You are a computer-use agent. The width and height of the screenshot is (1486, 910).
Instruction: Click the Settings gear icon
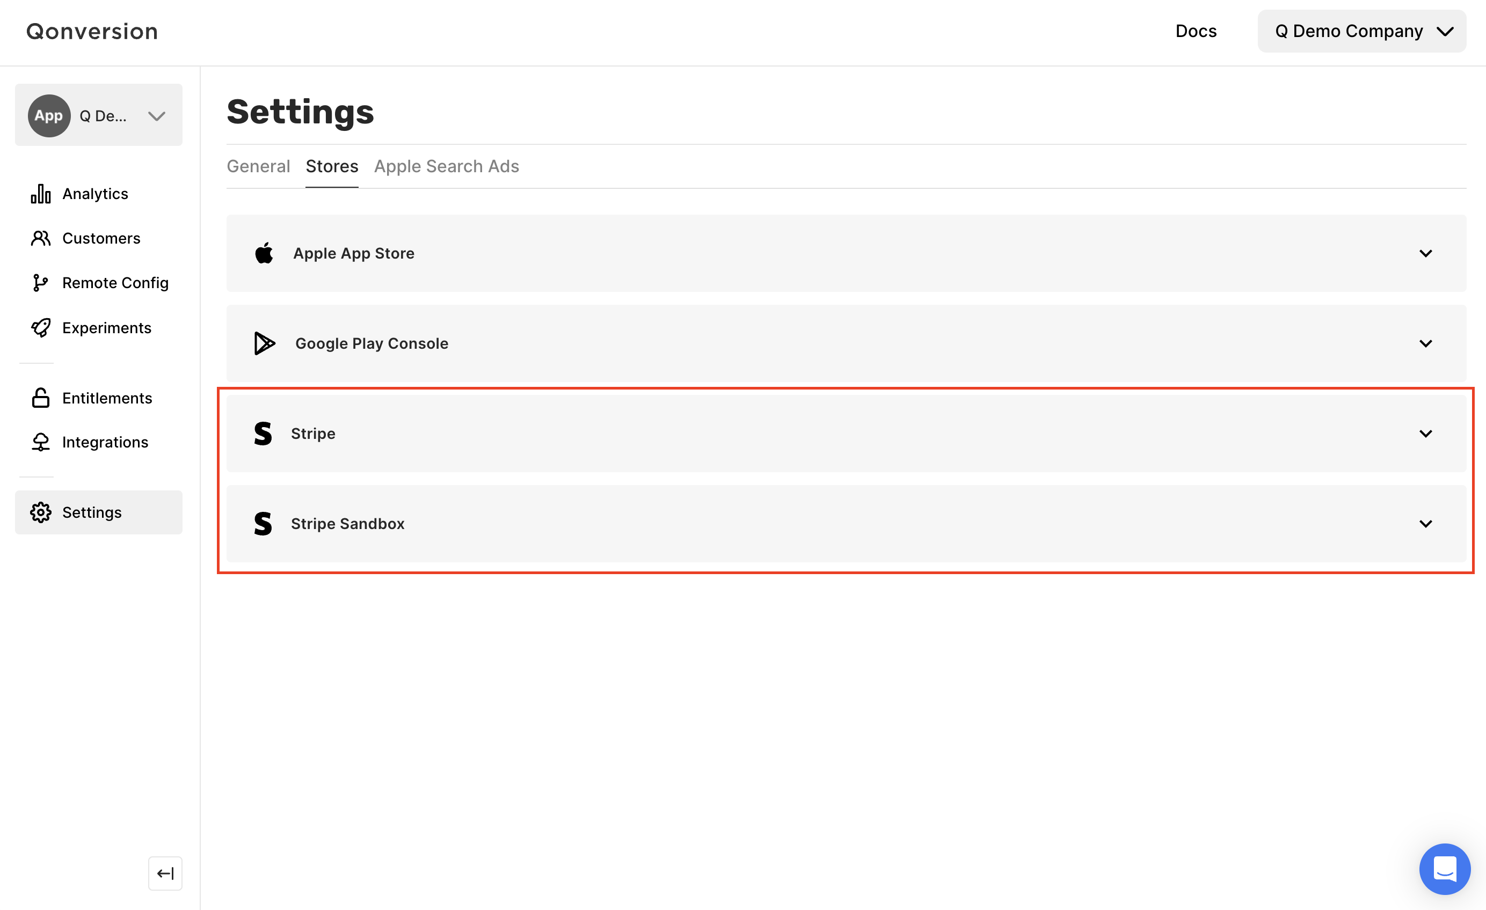(40, 513)
